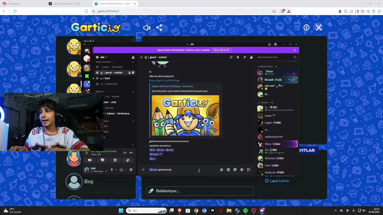This screenshot has width=383, height=215.
Task: Open Garticio info icon
Action: (x=306, y=27)
